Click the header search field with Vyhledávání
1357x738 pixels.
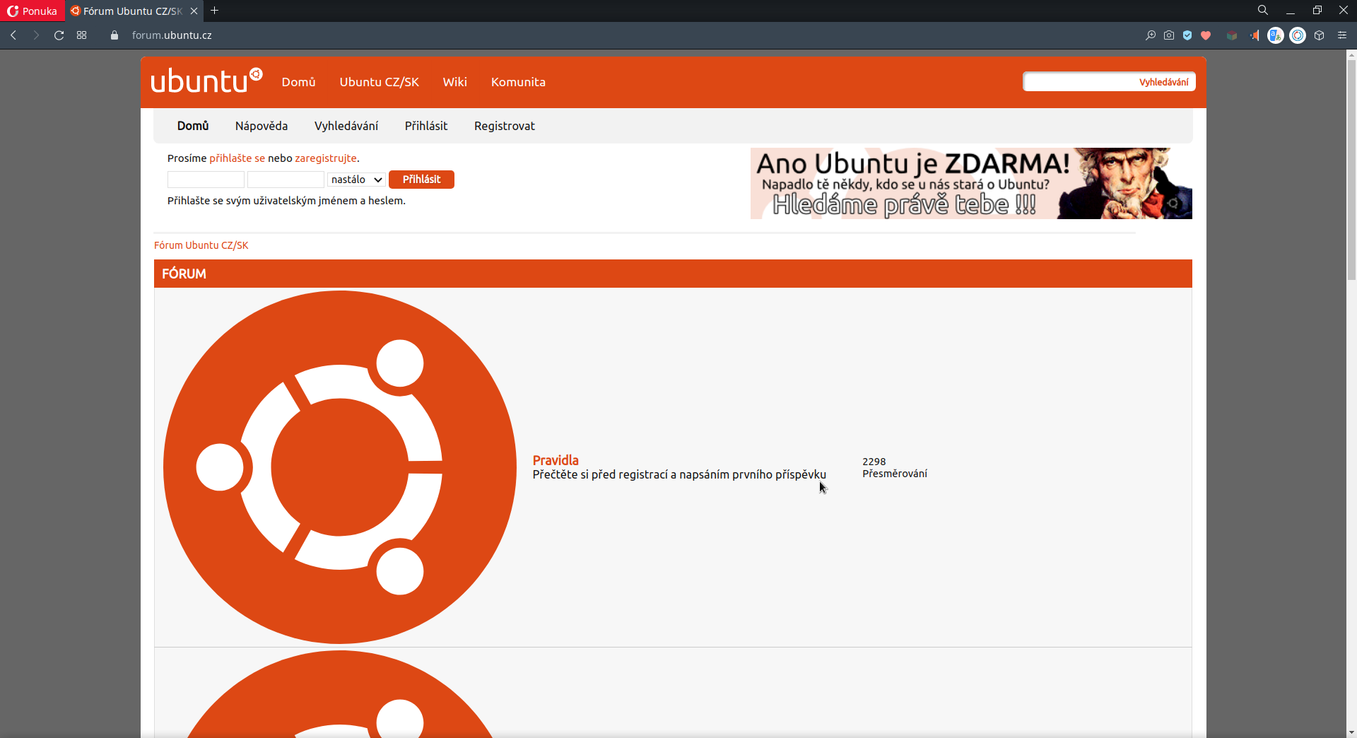tap(1109, 82)
